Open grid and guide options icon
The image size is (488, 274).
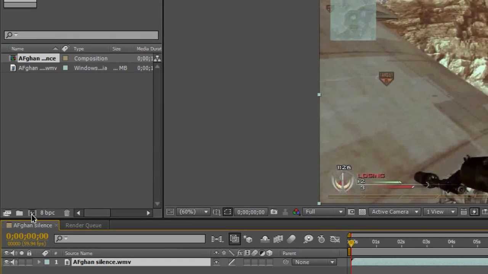coord(216,212)
